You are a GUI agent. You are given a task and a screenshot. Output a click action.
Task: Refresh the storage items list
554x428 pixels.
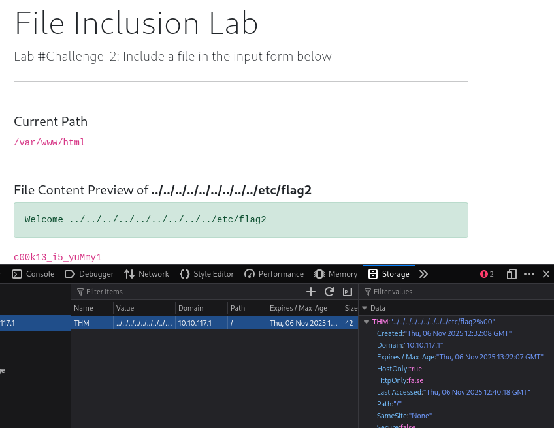[329, 292]
